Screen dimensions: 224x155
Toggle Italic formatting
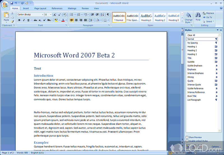pos(24,20)
